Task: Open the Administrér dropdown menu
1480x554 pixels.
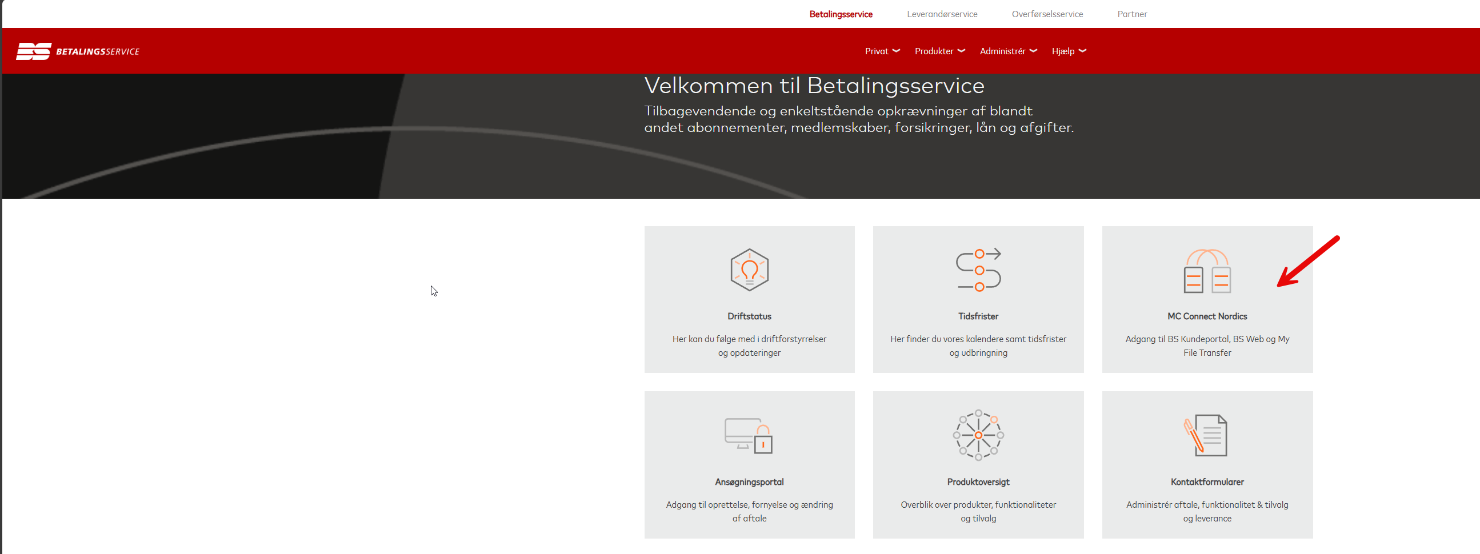Action: point(1008,51)
